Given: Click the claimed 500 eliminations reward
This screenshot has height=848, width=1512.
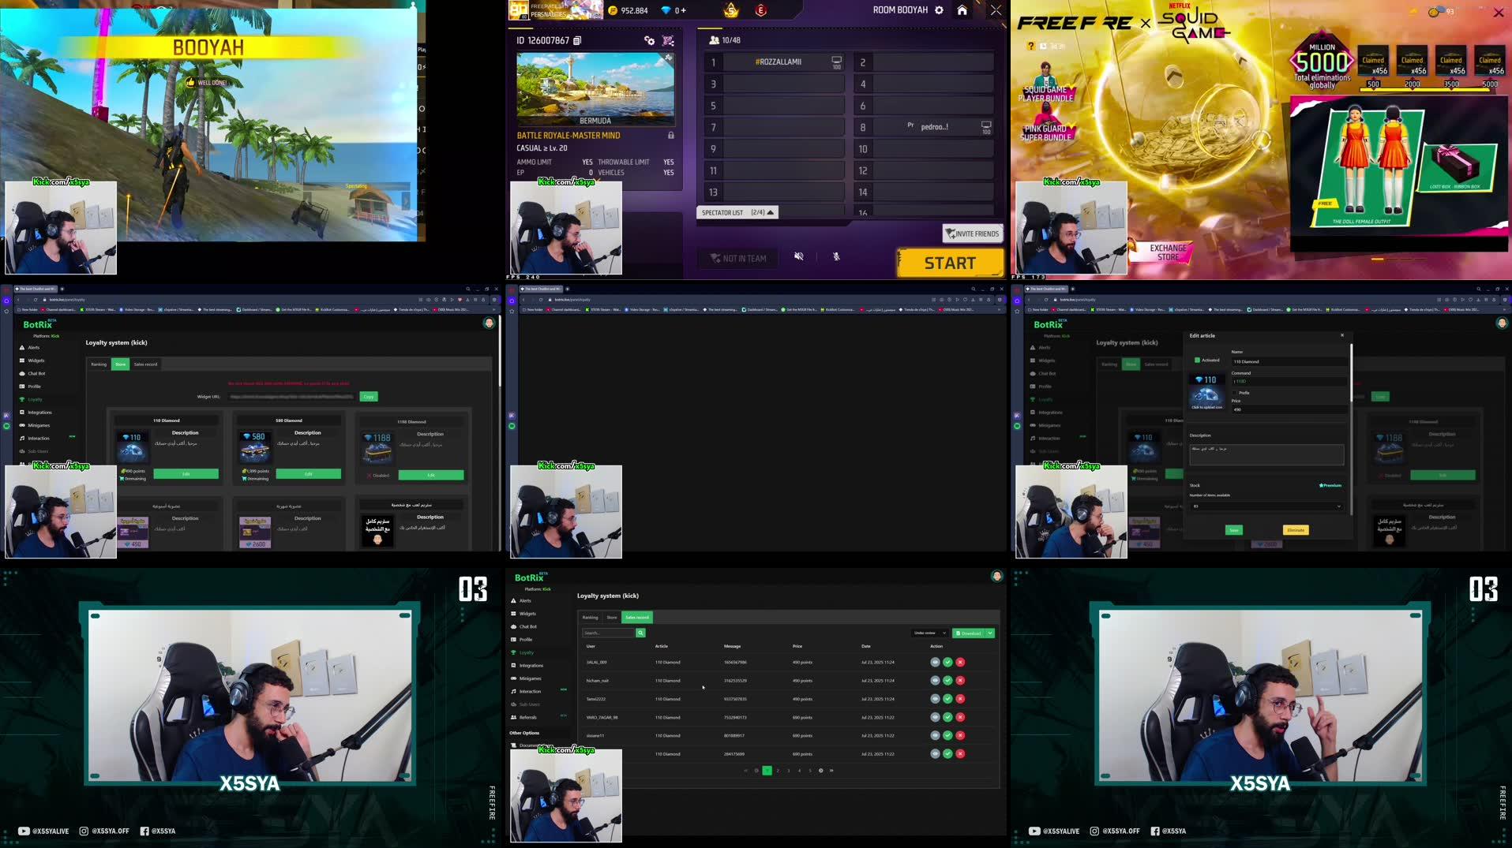Looking at the screenshot, I should (x=1373, y=62).
